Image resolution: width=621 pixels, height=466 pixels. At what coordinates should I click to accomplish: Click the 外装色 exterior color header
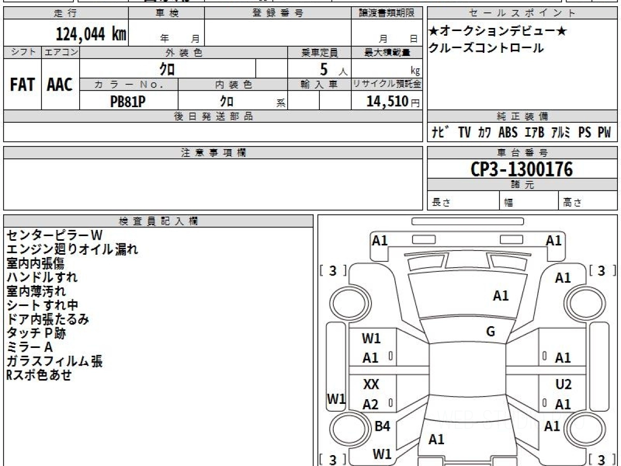point(184,53)
